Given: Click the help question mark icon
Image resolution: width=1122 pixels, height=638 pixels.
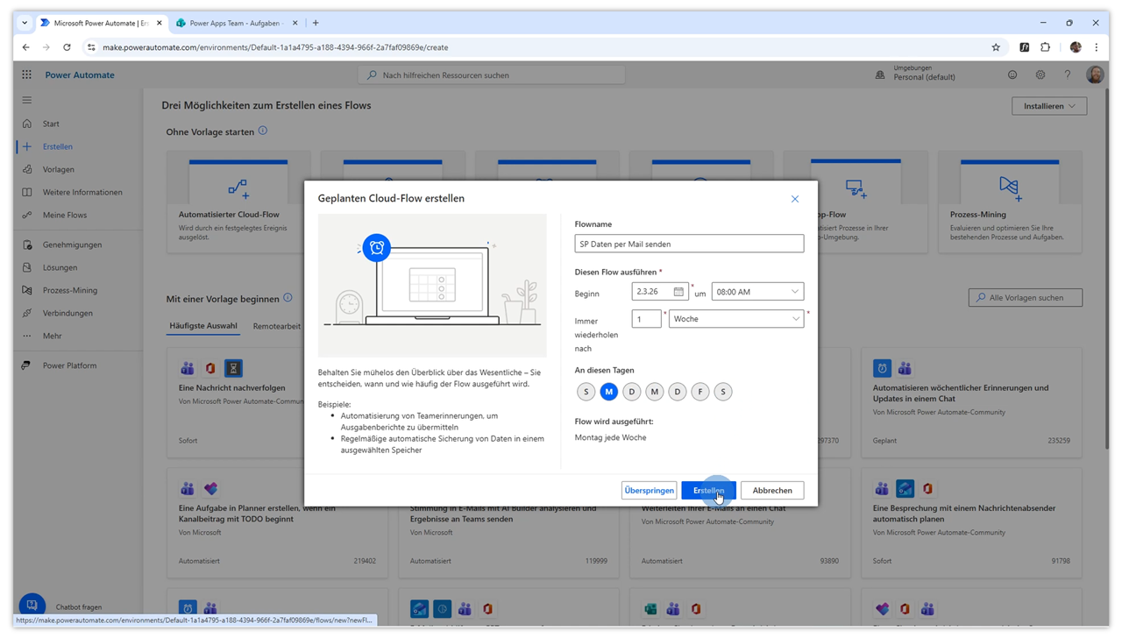Looking at the screenshot, I should [x=1067, y=75].
